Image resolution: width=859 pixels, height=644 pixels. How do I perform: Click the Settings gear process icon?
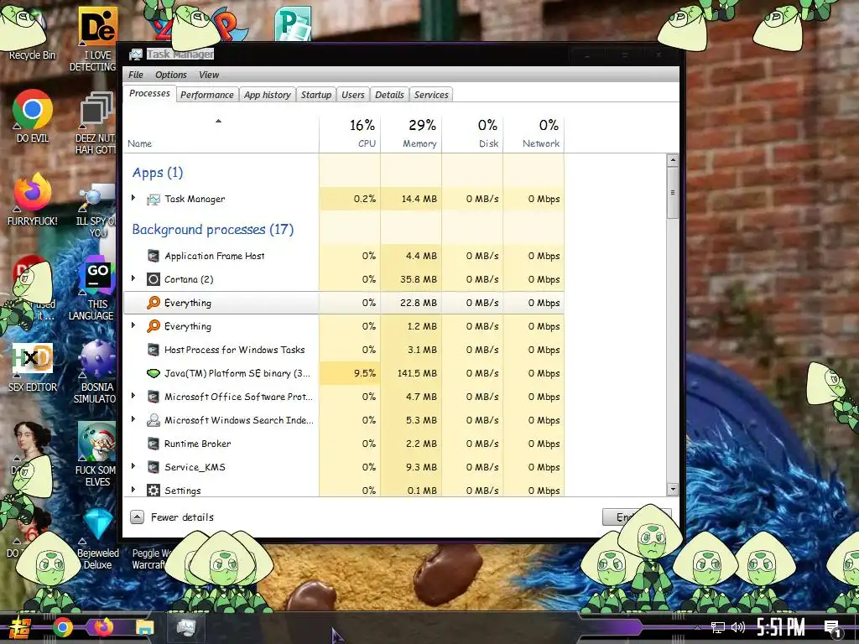154,490
